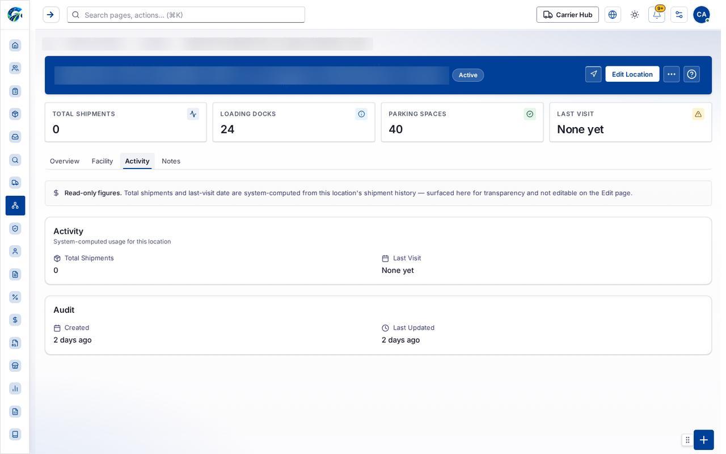Open the storefront sidebar icon

(15, 365)
